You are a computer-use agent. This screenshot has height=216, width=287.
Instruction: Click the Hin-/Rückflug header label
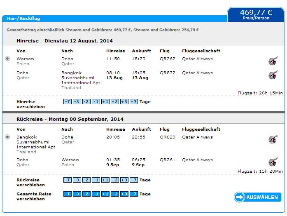coord(23,18)
